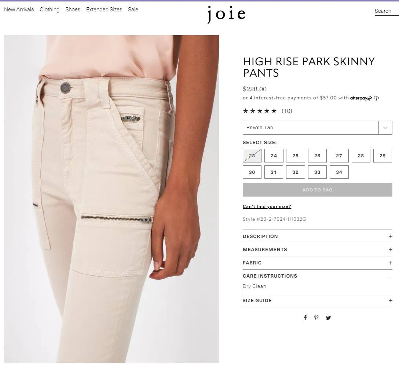Viewport: 399px width, 366px height.
Task: Click the Add to Bag button
Action: (317, 190)
